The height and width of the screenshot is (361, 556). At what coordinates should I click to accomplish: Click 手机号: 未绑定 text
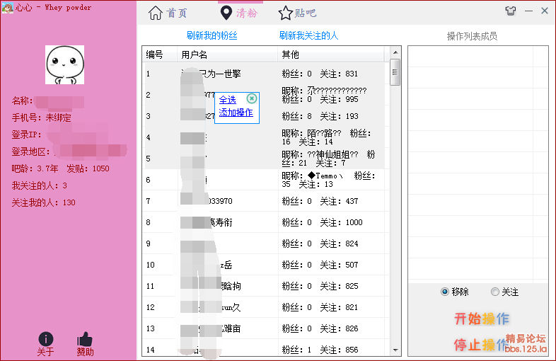point(42,118)
